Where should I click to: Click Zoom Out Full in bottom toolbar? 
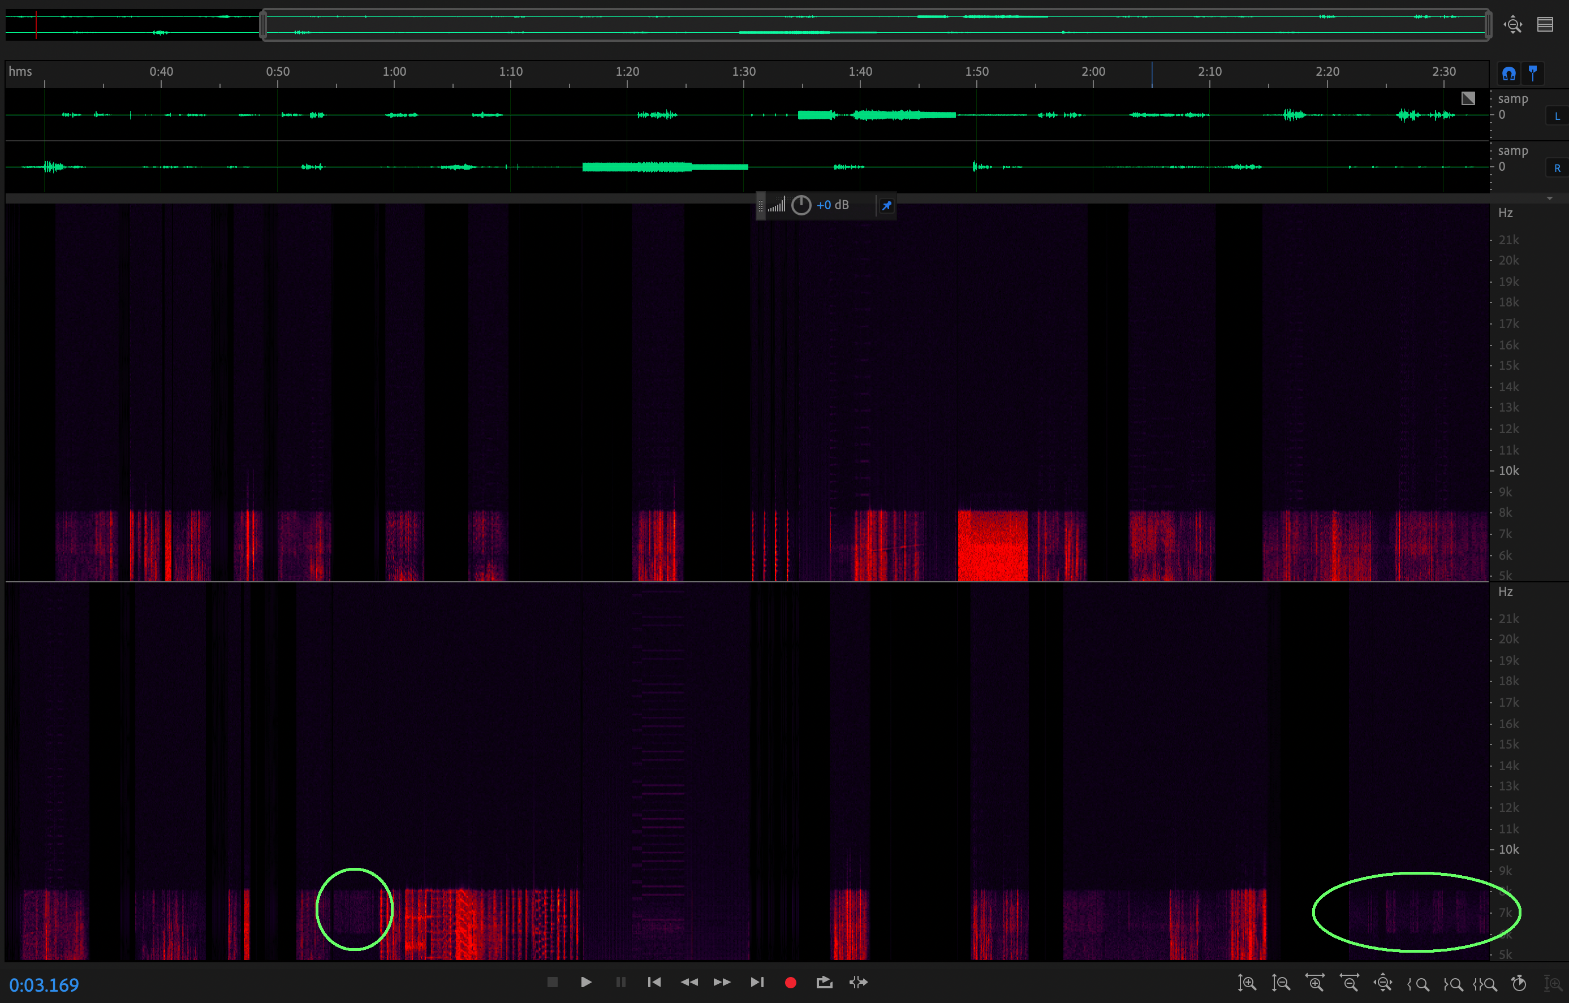(1383, 983)
